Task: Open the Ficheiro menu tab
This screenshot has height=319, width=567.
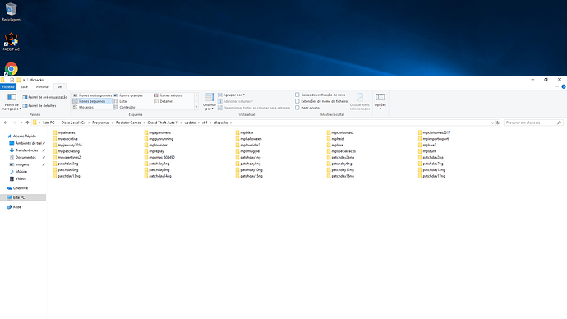Action: pyautogui.click(x=8, y=87)
